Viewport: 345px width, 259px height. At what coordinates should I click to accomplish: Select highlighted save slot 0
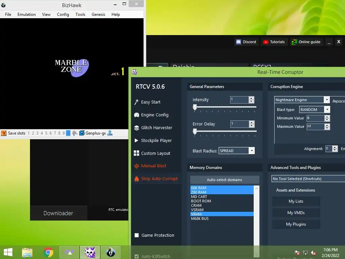click(68, 133)
